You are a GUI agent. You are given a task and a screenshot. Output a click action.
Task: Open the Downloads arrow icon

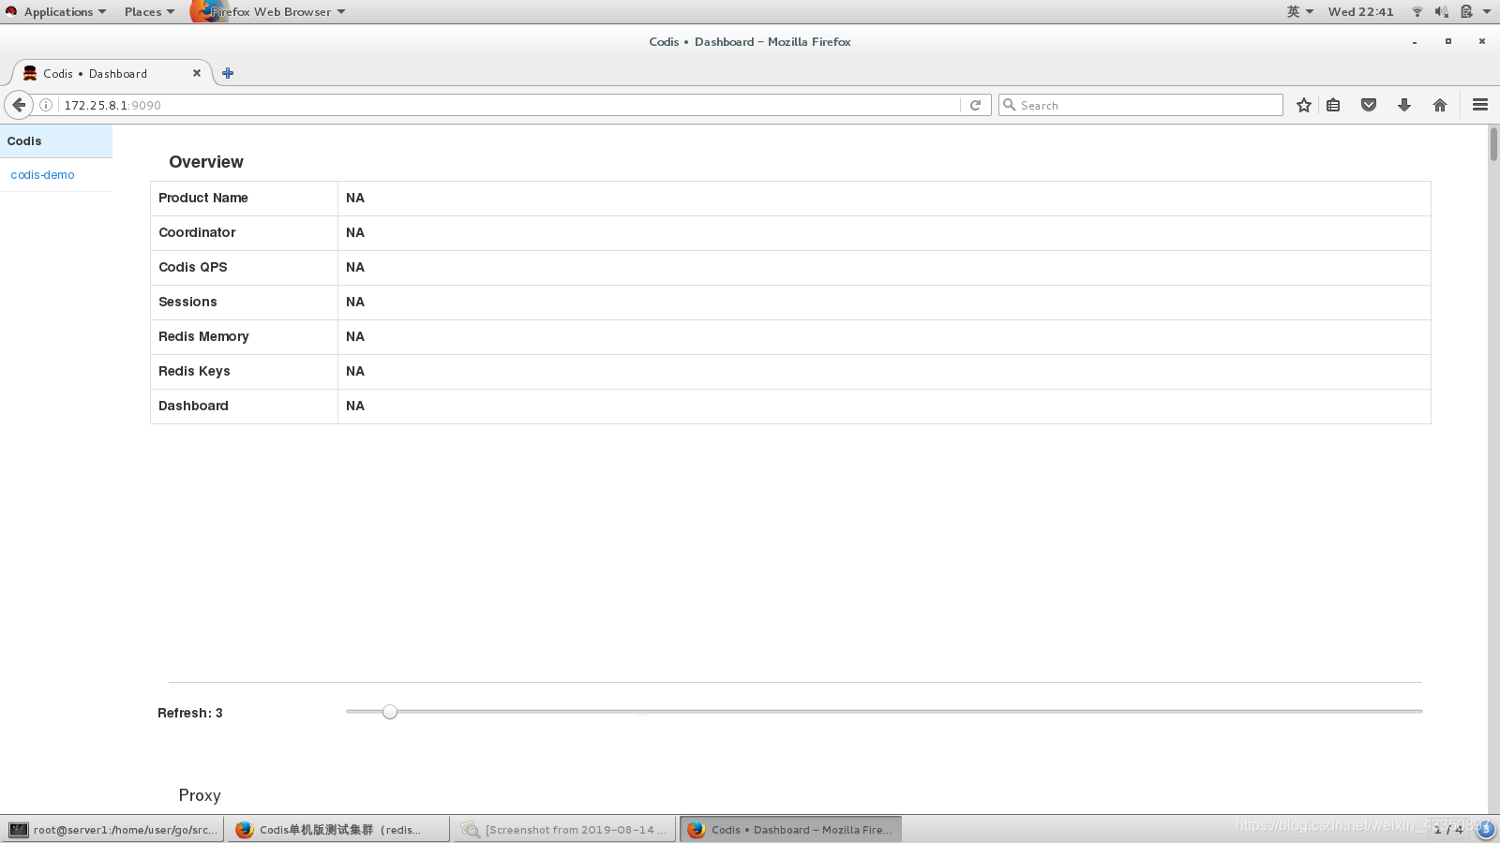pyautogui.click(x=1404, y=105)
